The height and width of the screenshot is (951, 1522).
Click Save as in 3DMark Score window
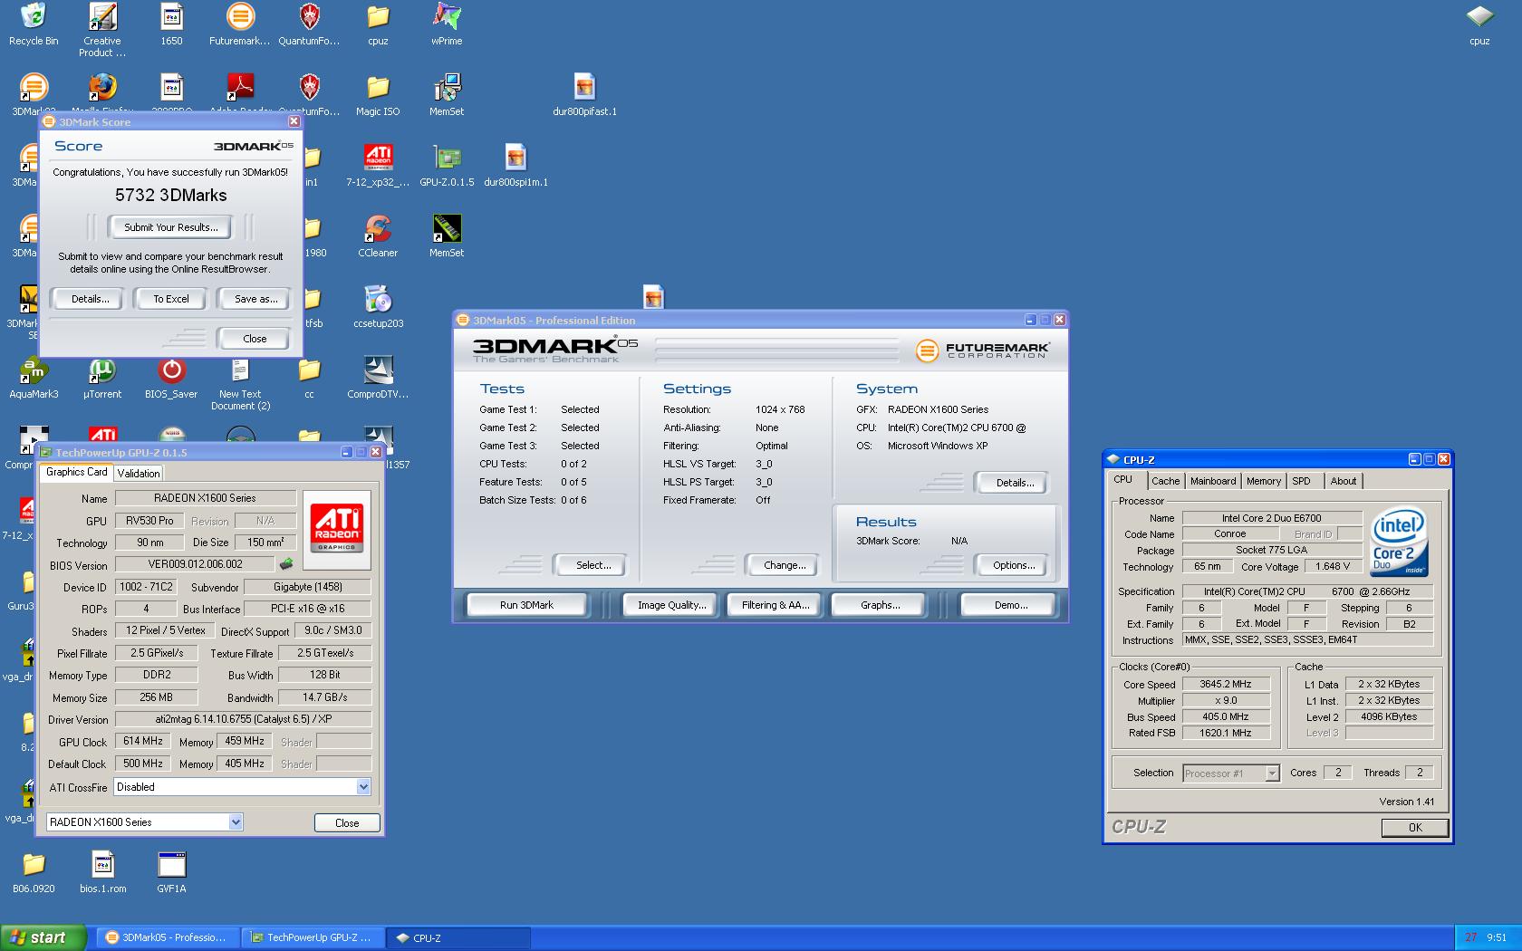pyautogui.click(x=255, y=299)
